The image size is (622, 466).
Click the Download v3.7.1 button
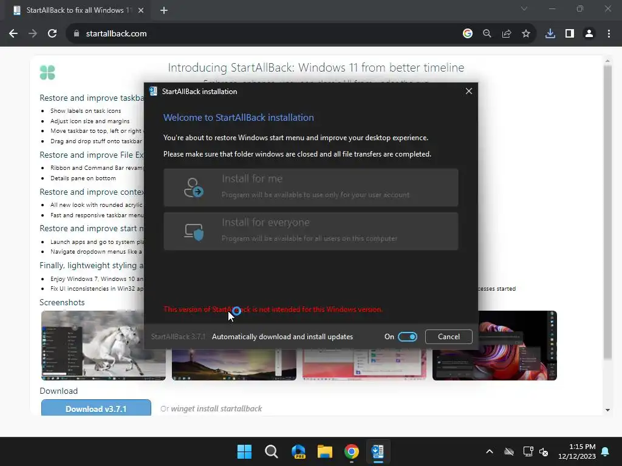tap(96, 408)
